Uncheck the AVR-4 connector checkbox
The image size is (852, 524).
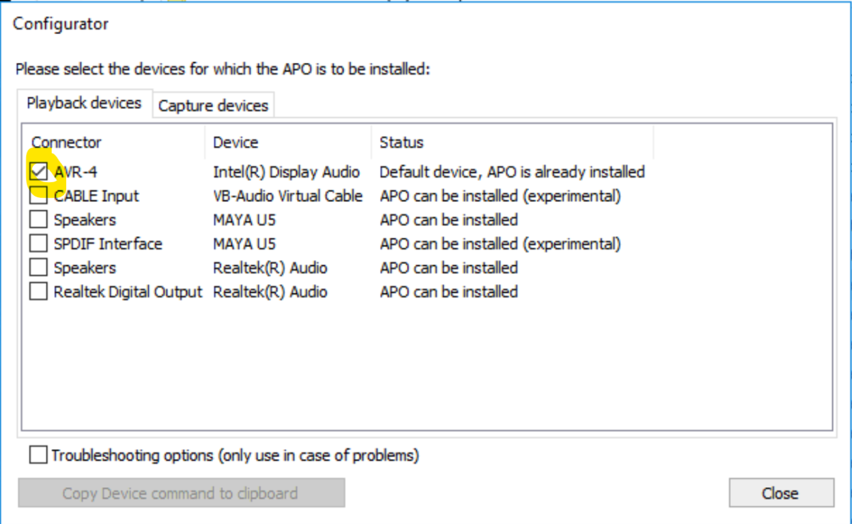click(38, 172)
